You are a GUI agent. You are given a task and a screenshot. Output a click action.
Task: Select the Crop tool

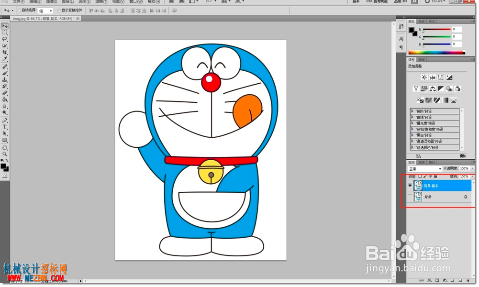5,52
